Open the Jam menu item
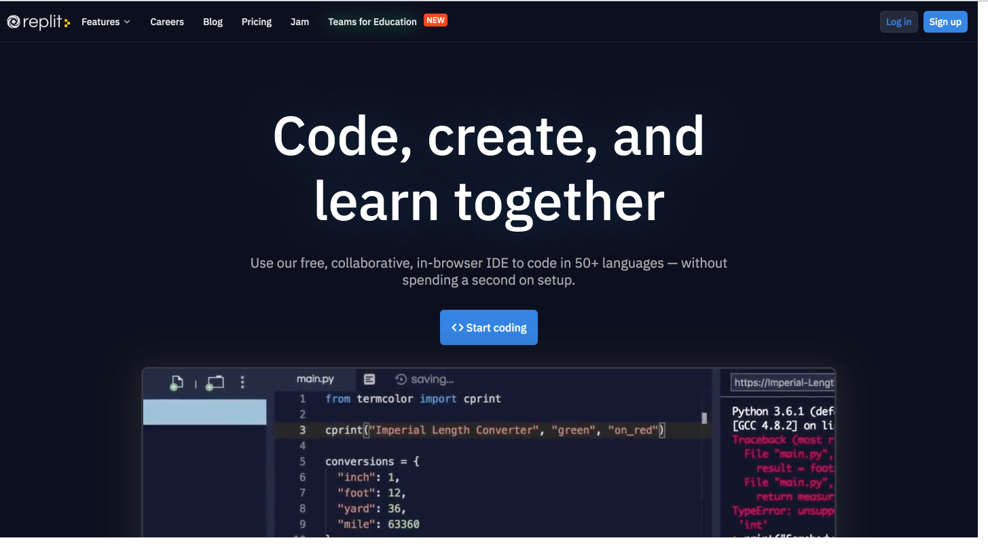Viewport: 988px width, 551px height. (299, 21)
